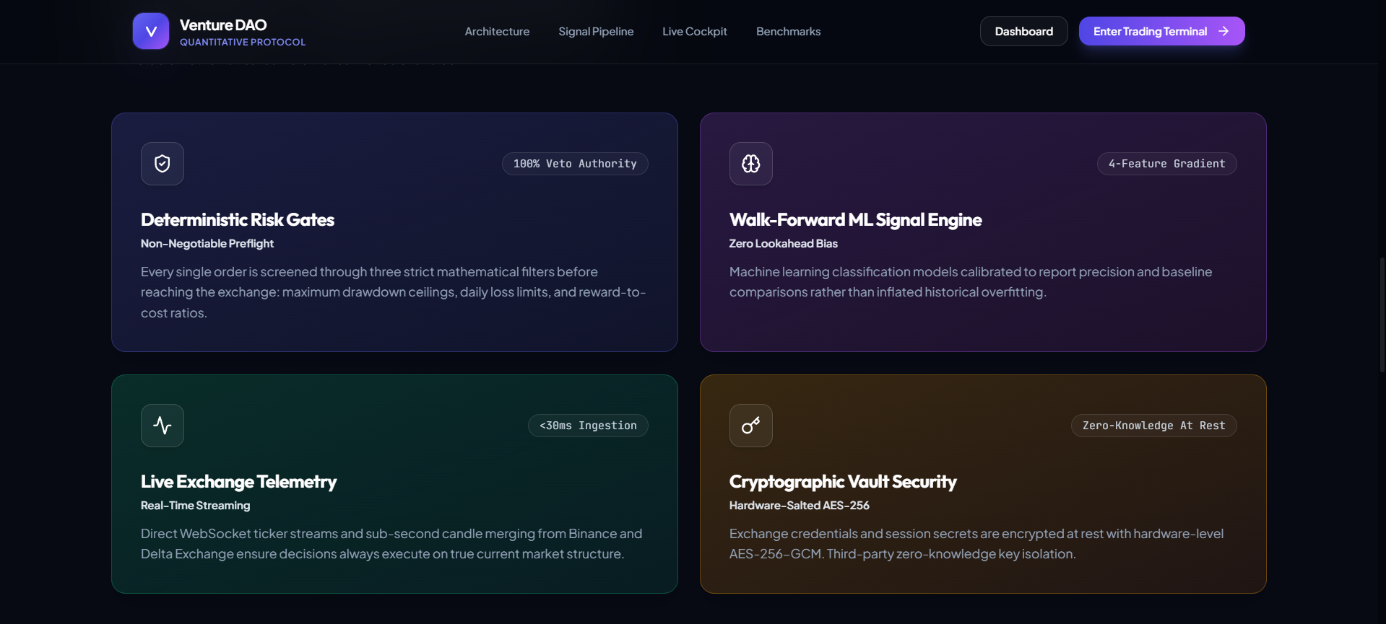This screenshot has width=1386, height=624.
Task: Select Benchmarks in the top navigation
Action: pos(788,32)
